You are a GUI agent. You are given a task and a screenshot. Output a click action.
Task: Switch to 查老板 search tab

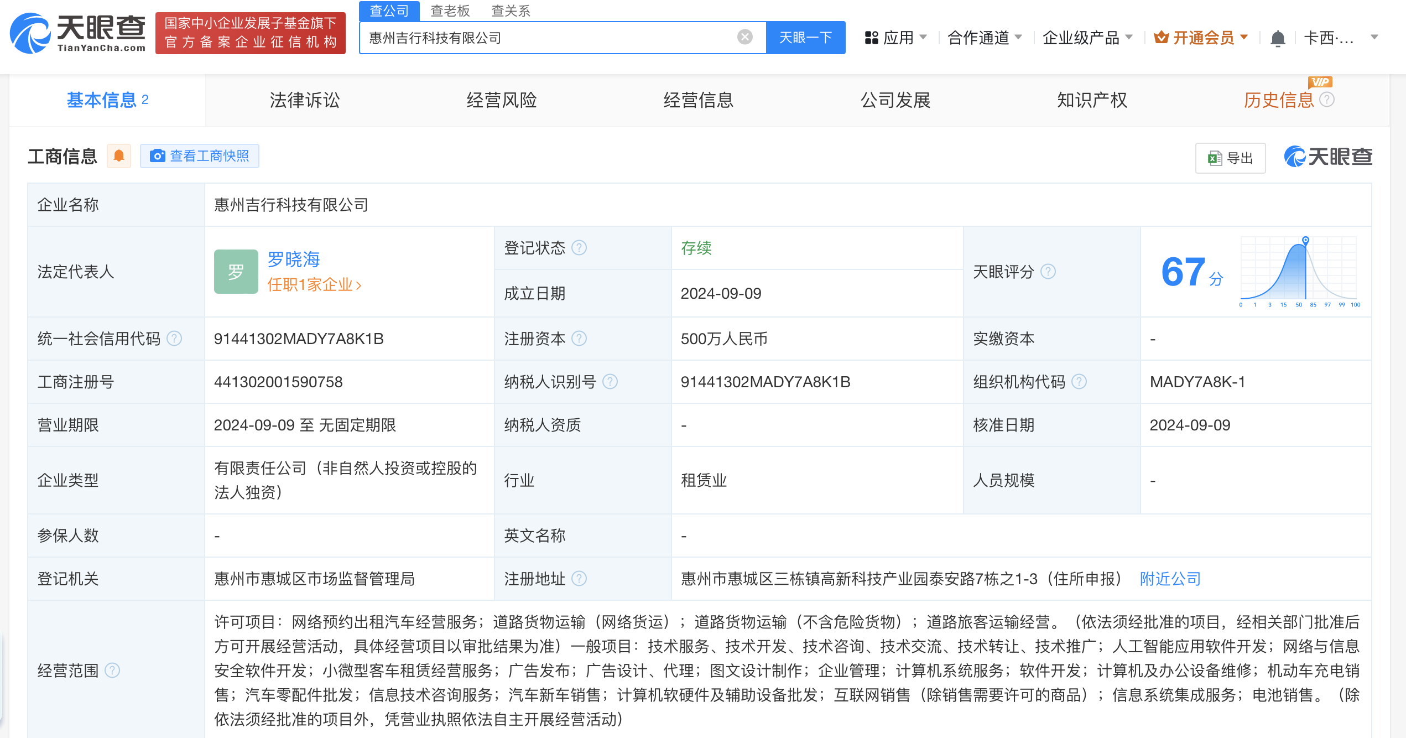[x=450, y=11]
